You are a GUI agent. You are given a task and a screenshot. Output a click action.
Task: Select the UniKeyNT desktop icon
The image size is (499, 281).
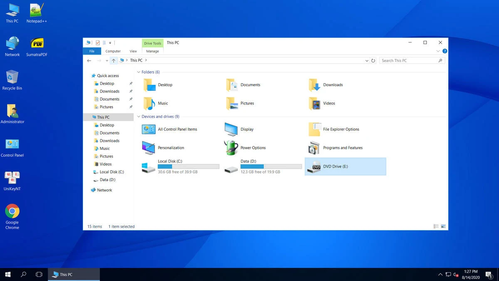click(x=12, y=181)
